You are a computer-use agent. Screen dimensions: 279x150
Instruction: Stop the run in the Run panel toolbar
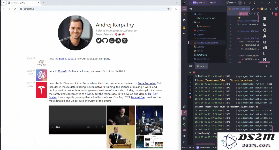pyautogui.click(x=194, y=72)
